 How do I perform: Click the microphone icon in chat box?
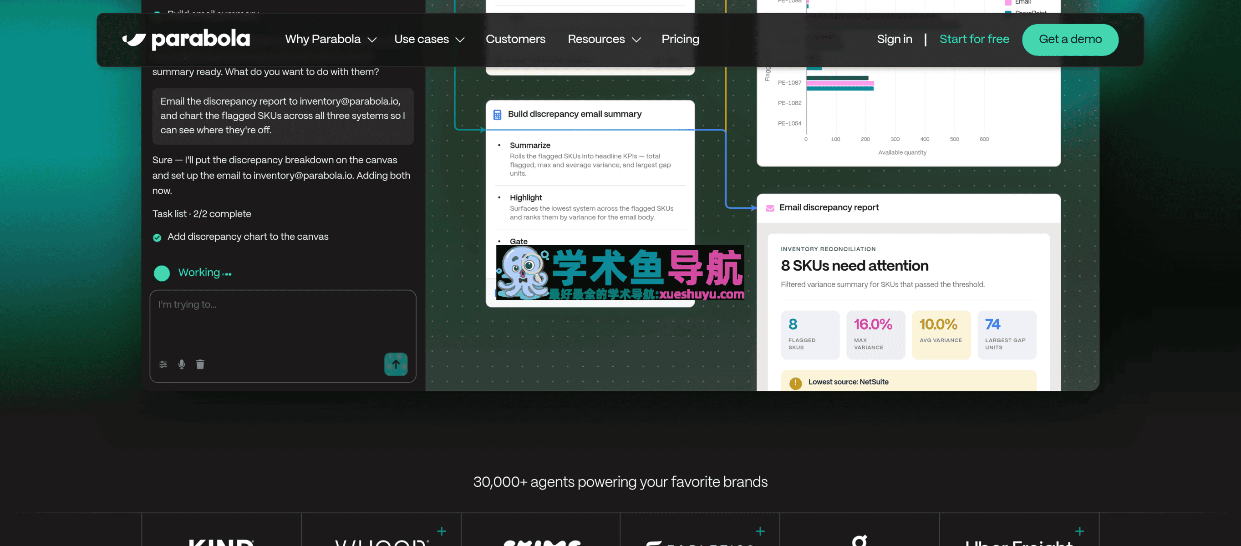[182, 364]
